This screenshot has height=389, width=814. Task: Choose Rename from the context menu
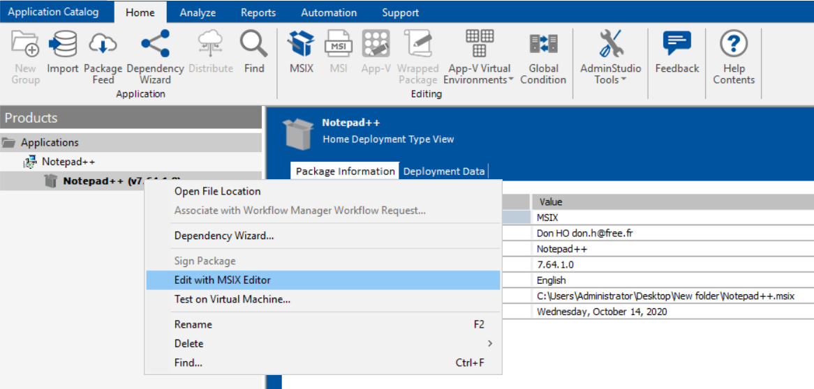tap(193, 324)
